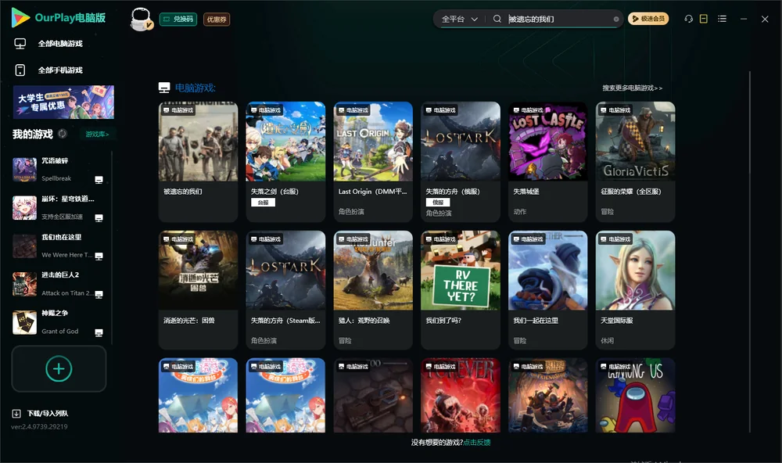Open We Were Here Too in my games
This screenshot has height=463, width=782.
[x=59, y=246]
